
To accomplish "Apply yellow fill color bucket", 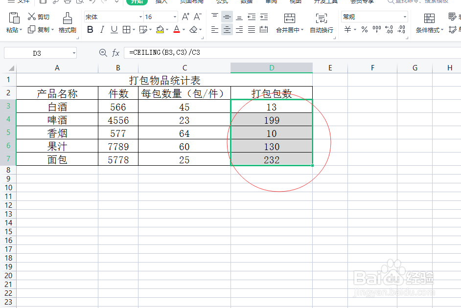I will click(x=160, y=30).
